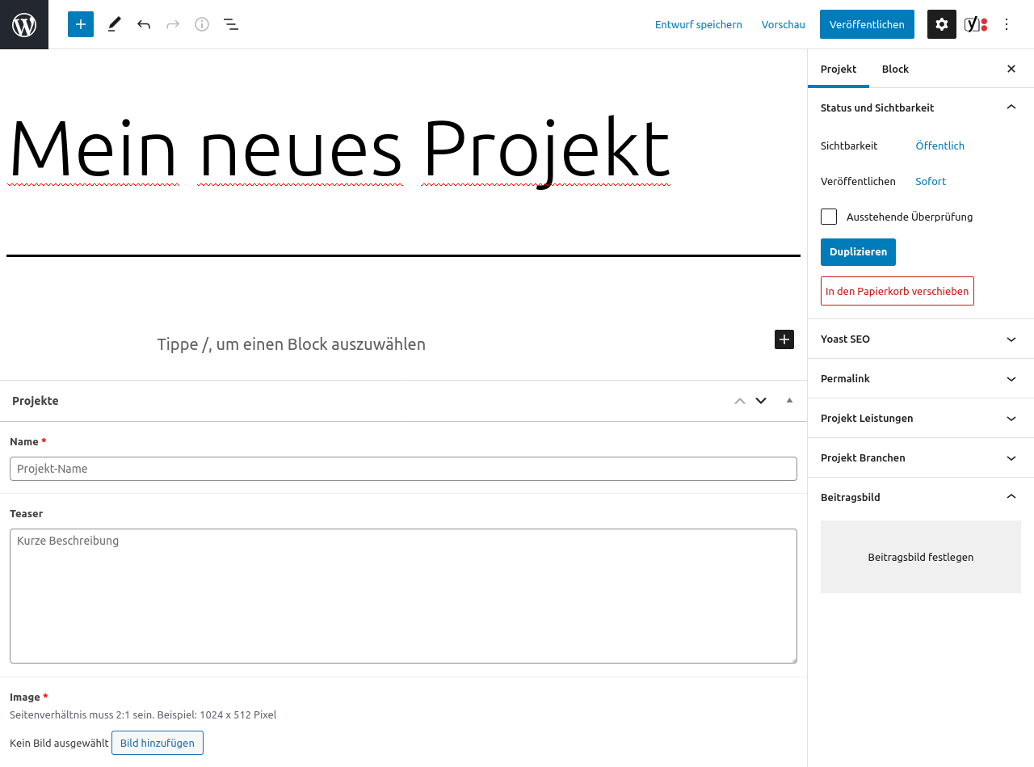
Task: Collapse the Projekte meta box triangle
Action: [x=790, y=401]
